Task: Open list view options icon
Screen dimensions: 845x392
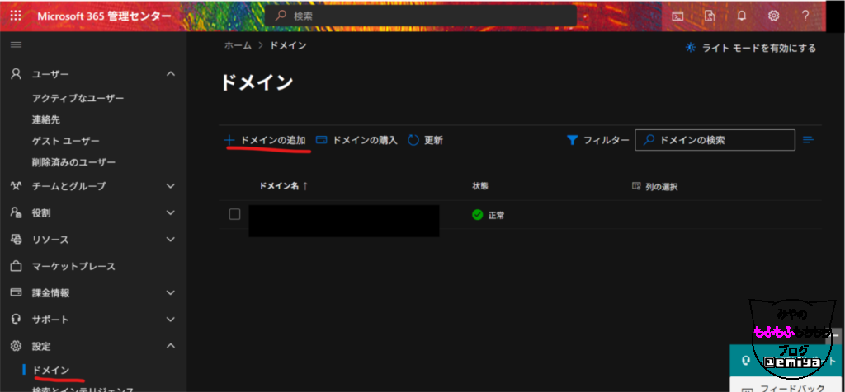Action: pyautogui.click(x=808, y=140)
